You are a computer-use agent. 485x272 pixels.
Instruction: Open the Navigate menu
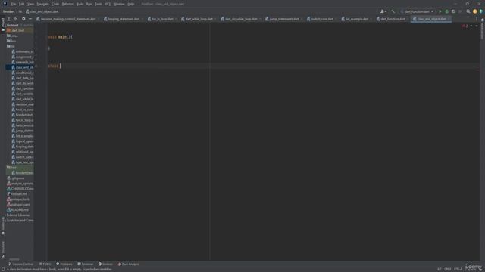(x=42, y=4)
